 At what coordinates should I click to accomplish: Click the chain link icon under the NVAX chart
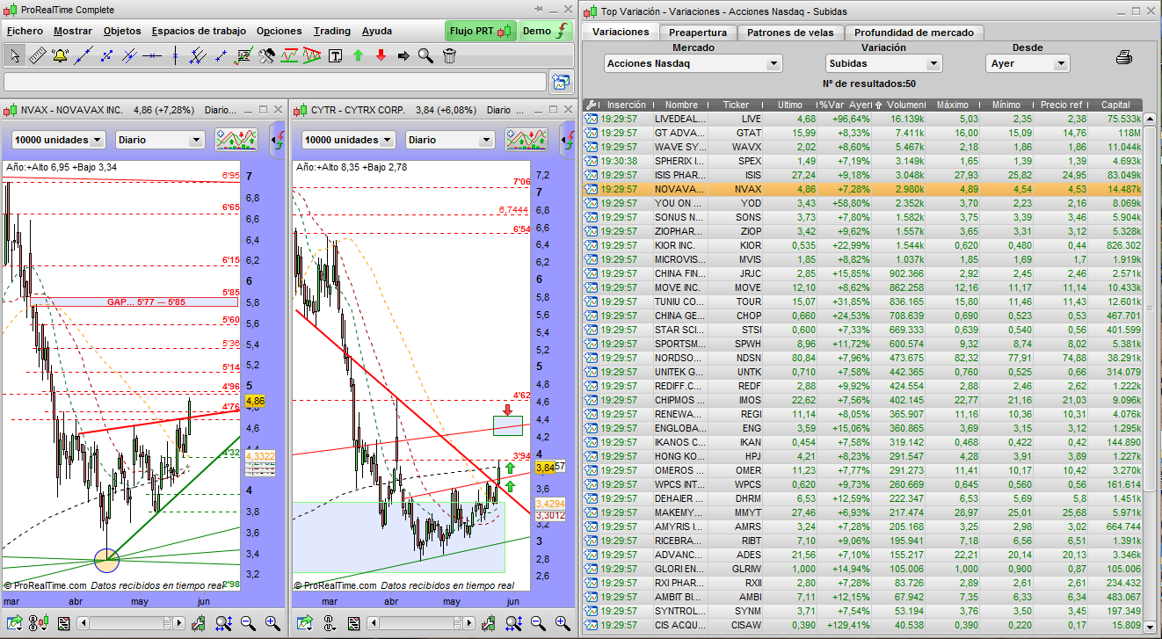[x=37, y=623]
